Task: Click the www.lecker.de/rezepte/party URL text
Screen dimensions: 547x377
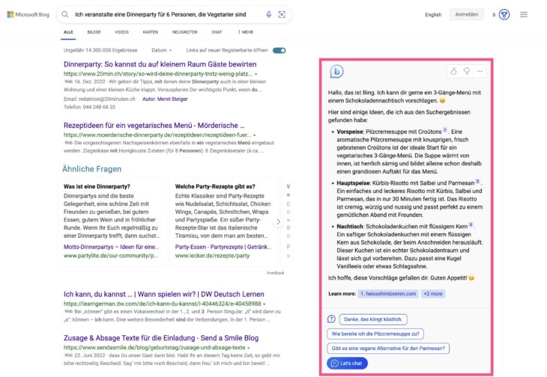Action: pos(212,256)
